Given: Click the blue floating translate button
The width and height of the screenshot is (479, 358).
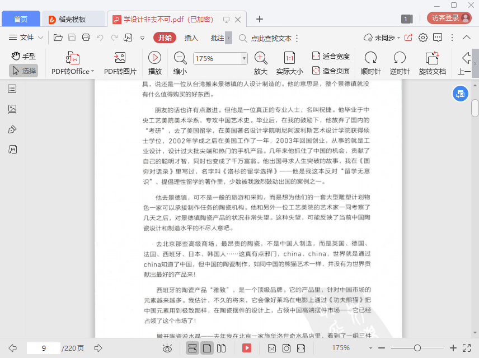Looking at the screenshot, I should coord(461,94).
